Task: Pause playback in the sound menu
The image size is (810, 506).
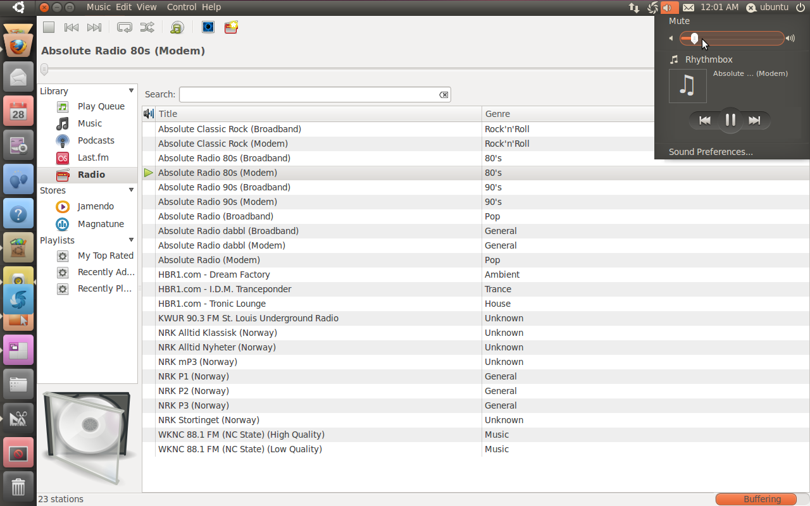Action: coord(730,120)
